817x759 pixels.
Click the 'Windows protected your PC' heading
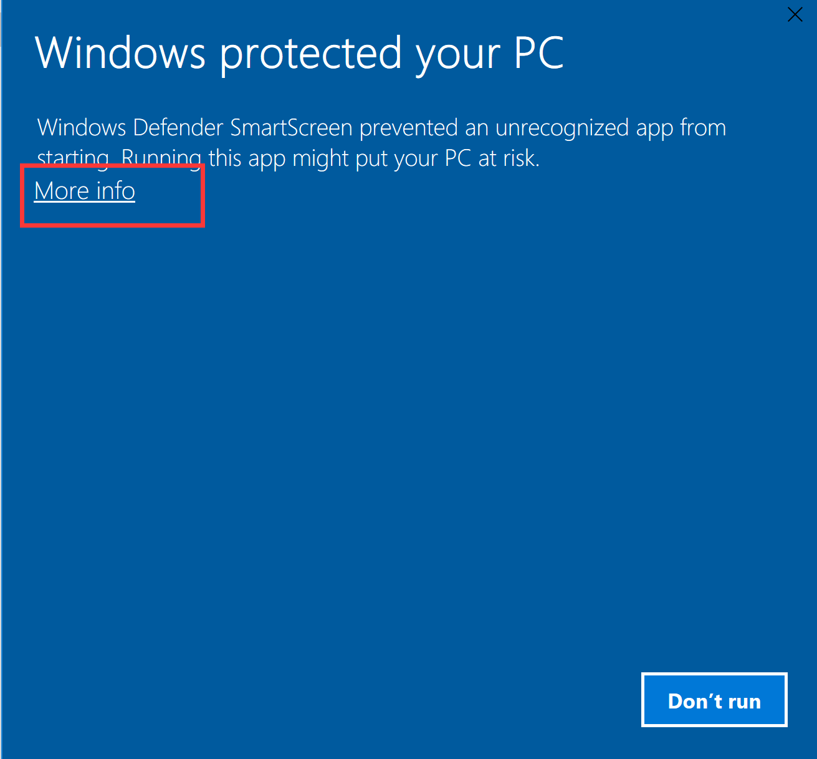[299, 53]
